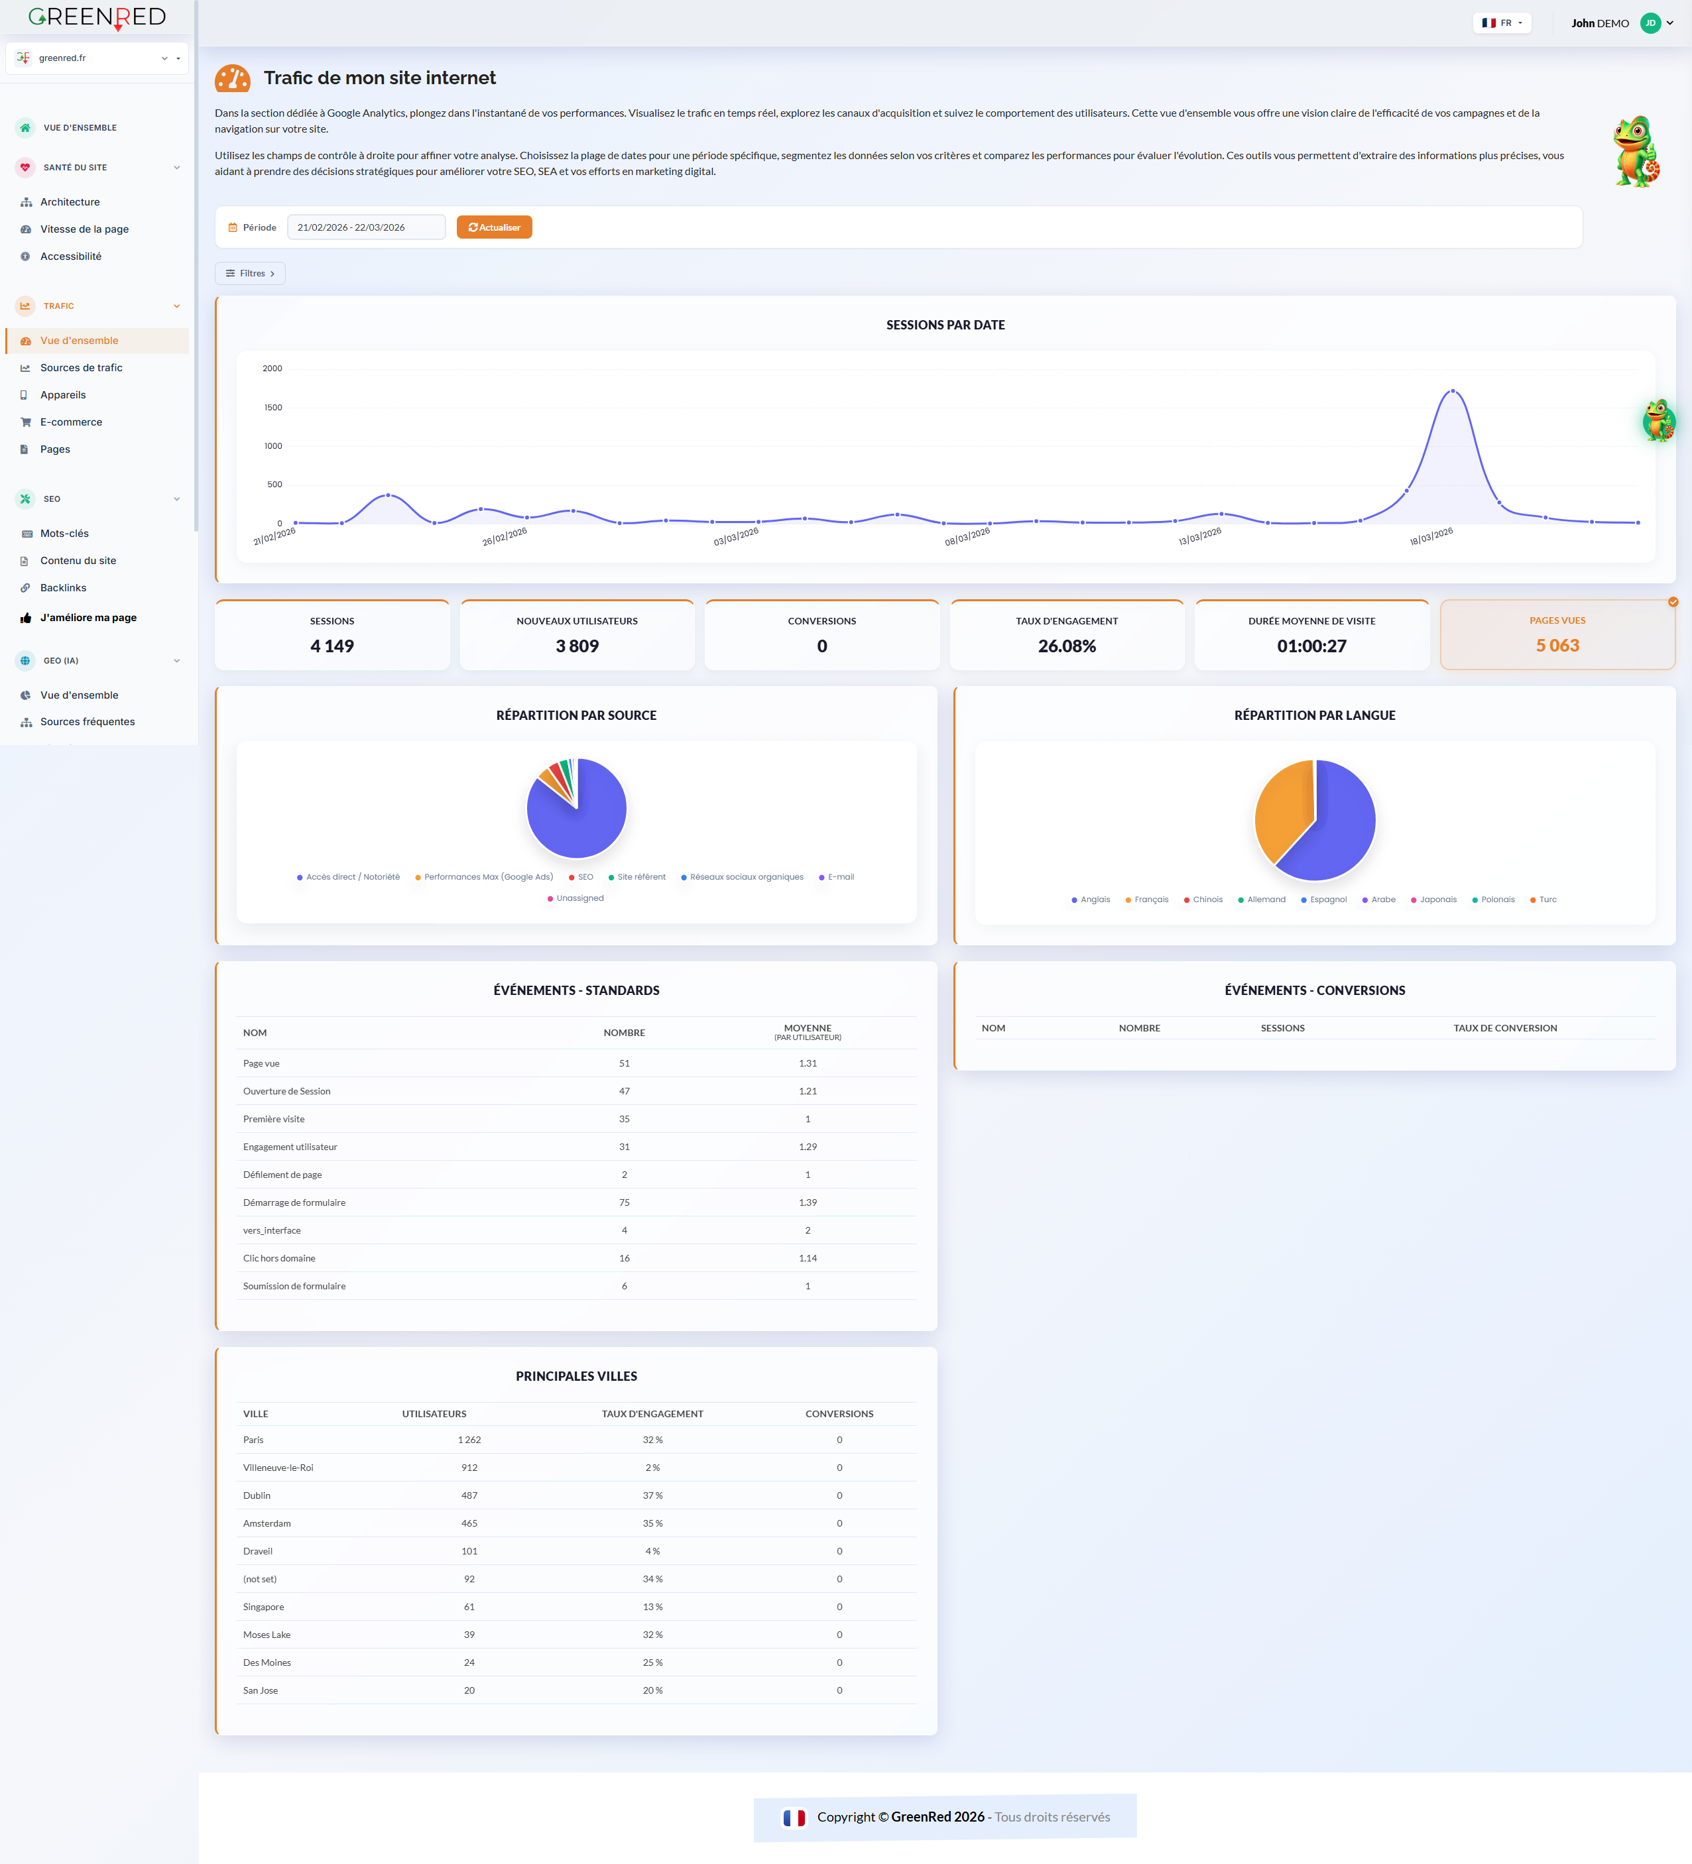Click J'améliore ma page thumbs-up icon
The width and height of the screenshot is (1692, 1864).
[x=26, y=618]
